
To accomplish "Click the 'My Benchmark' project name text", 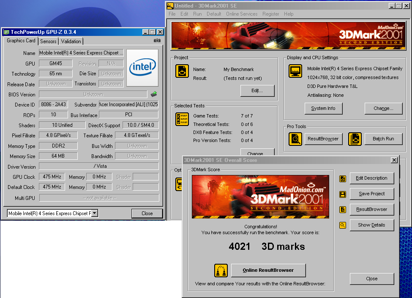I will 239,69.
